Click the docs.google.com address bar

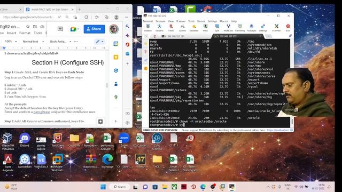coord(28,17)
